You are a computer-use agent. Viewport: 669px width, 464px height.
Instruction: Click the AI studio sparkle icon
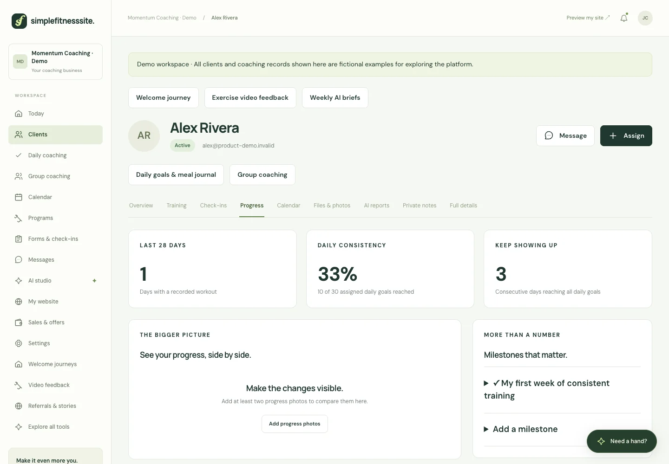pyautogui.click(x=19, y=281)
